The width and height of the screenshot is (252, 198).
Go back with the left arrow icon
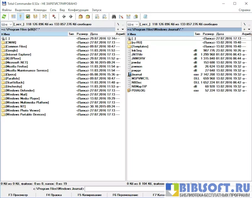tap(64, 17)
